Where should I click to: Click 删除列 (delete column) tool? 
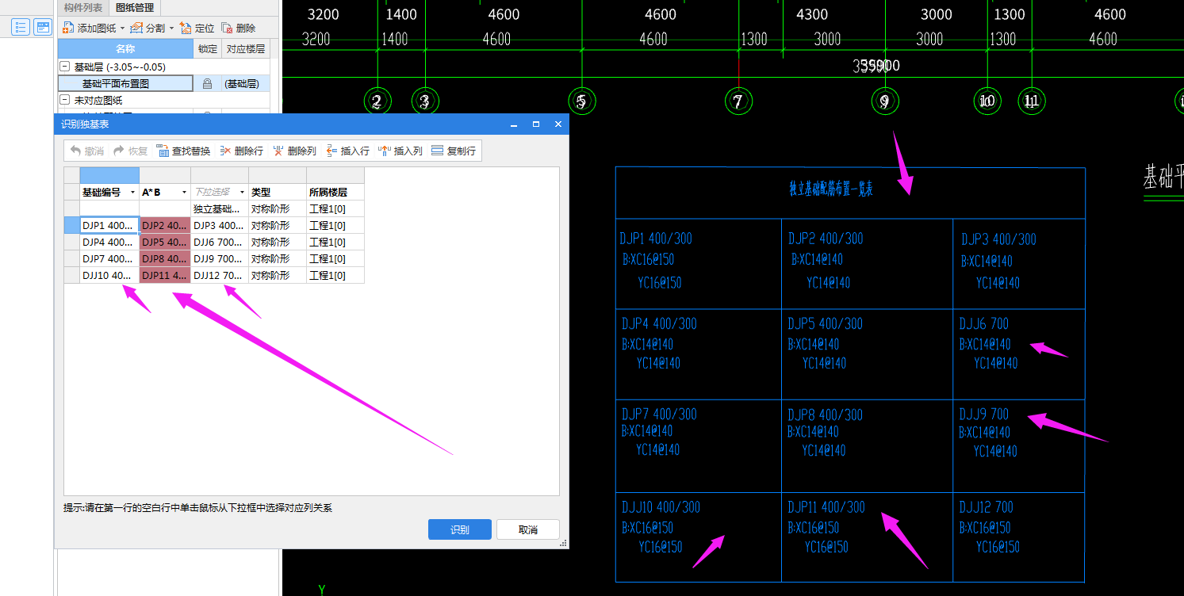pos(294,151)
